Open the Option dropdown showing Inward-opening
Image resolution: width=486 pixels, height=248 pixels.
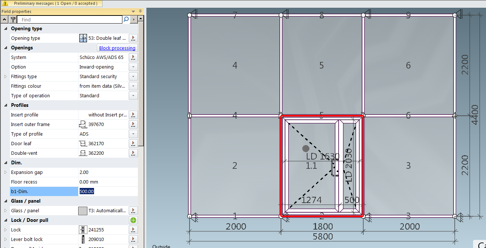click(133, 67)
